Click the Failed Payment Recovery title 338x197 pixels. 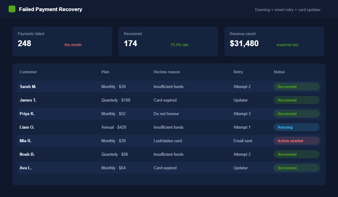click(x=51, y=9)
